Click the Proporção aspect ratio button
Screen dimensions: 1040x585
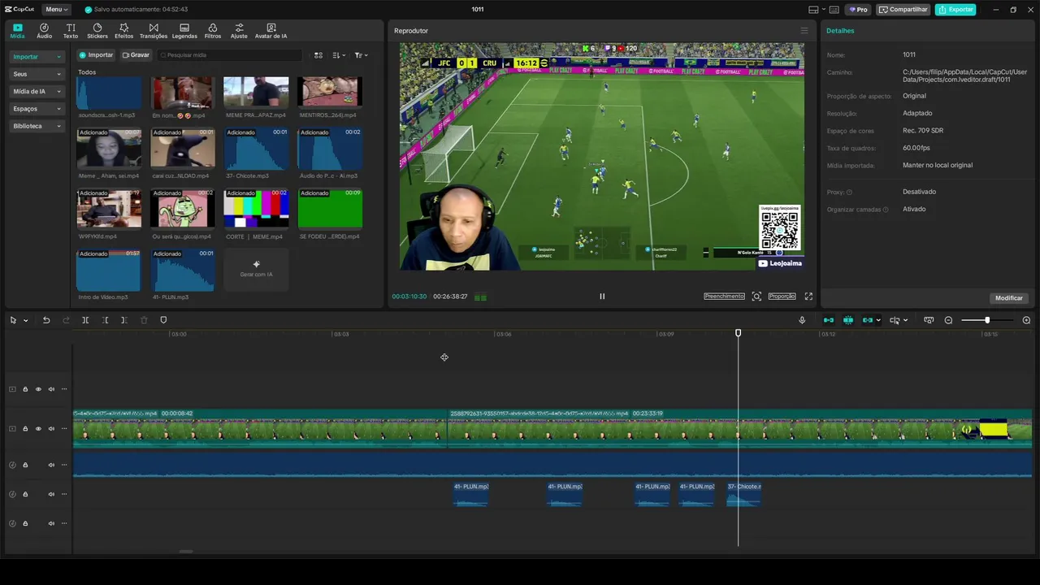(x=782, y=297)
